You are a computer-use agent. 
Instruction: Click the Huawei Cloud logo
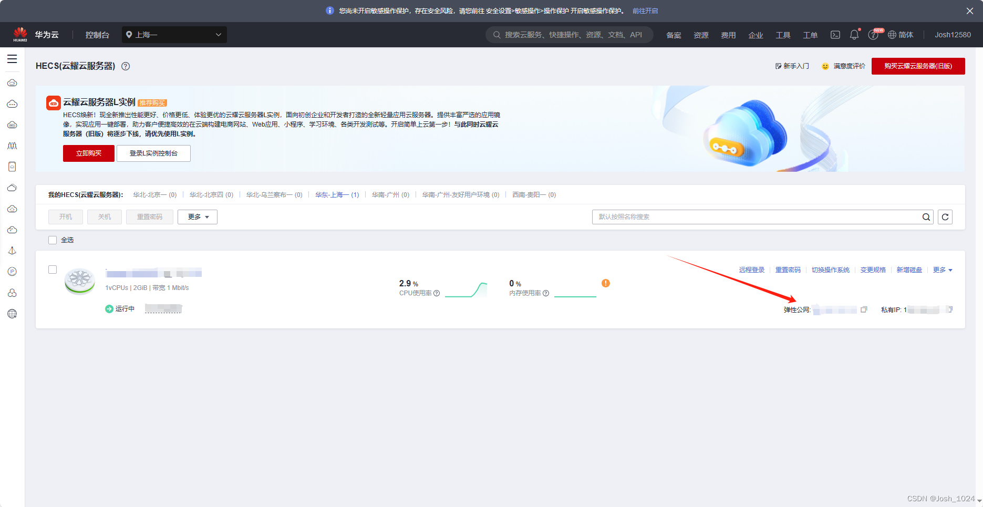20,35
